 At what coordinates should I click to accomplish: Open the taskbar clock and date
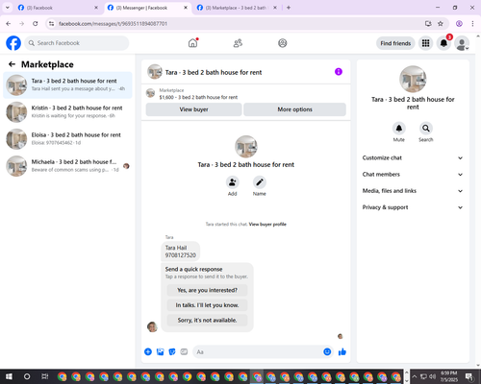coord(448,376)
